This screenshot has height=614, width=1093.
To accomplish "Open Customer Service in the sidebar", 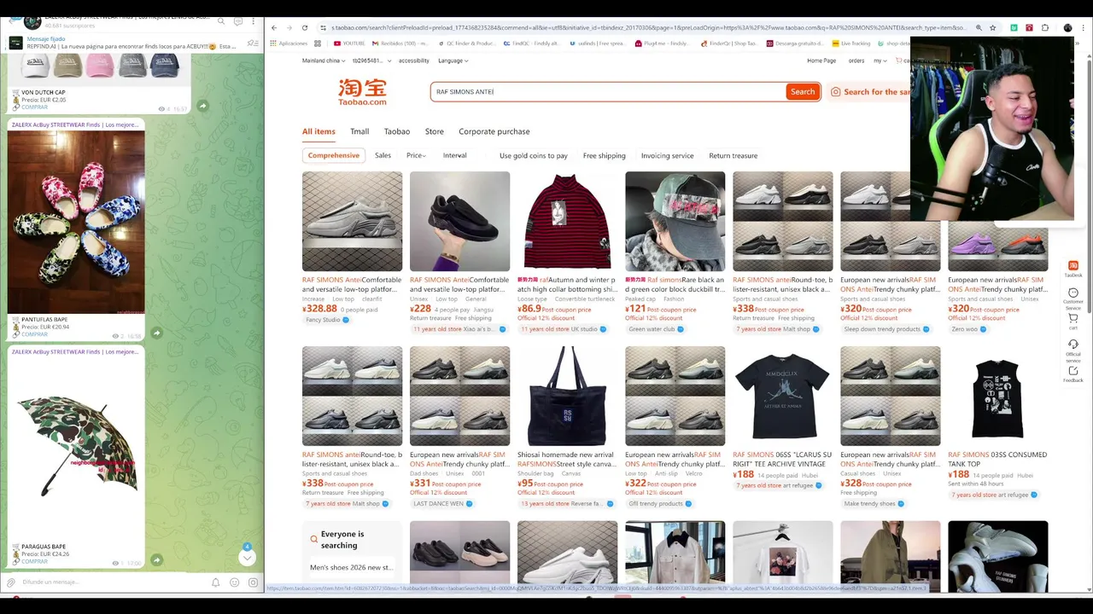I will point(1073,297).
